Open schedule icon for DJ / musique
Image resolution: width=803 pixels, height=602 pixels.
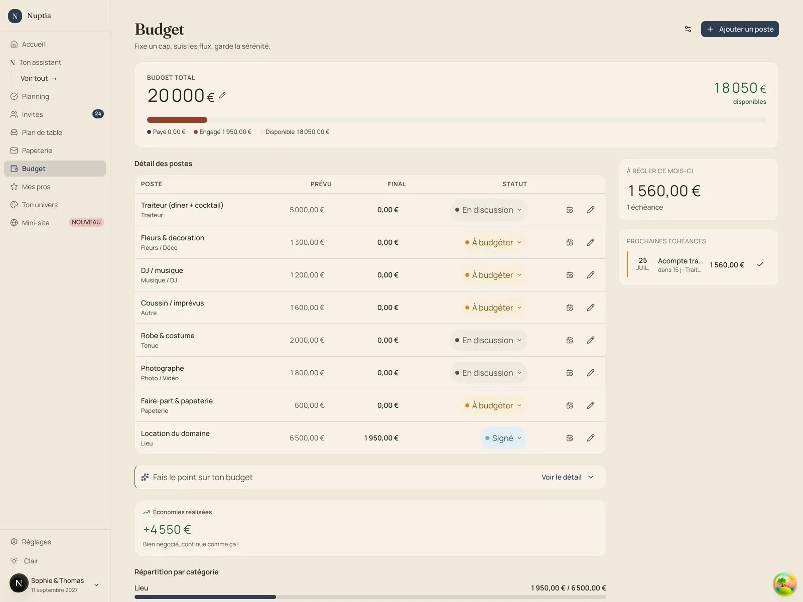tap(570, 275)
